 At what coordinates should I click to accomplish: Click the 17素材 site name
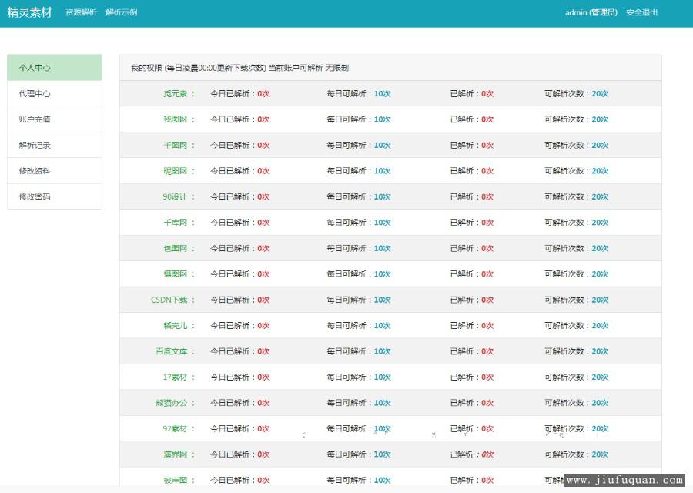click(x=175, y=377)
